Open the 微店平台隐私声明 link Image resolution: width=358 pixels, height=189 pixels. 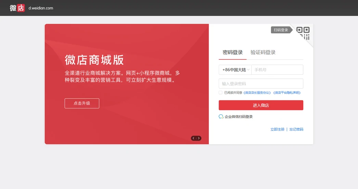(x=287, y=93)
